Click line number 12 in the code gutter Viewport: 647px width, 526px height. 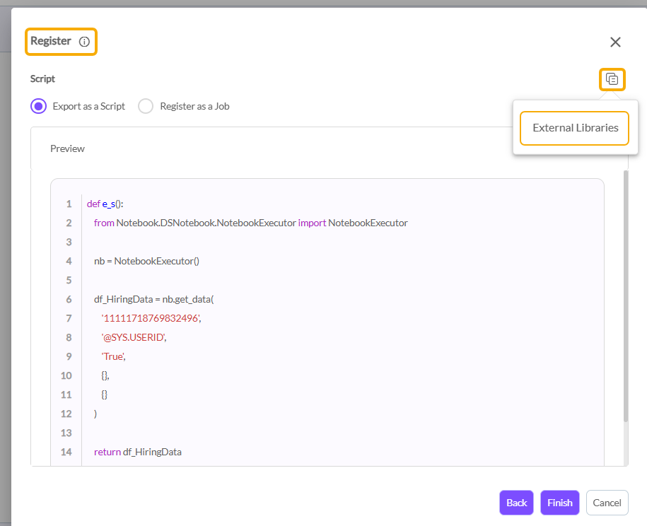point(66,414)
